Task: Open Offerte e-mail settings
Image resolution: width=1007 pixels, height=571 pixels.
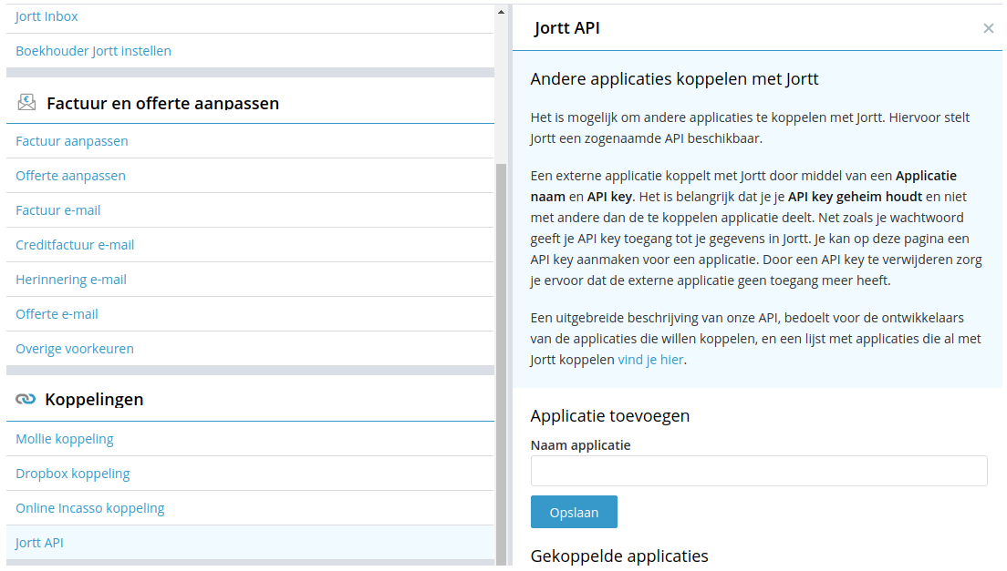Action: coord(57,314)
